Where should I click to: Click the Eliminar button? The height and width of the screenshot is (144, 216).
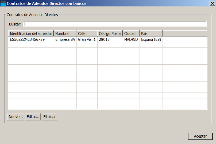click(x=49, y=117)
